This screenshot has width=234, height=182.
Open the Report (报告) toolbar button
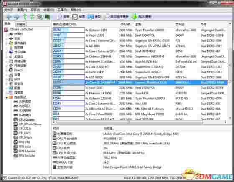tap(63, 17)
